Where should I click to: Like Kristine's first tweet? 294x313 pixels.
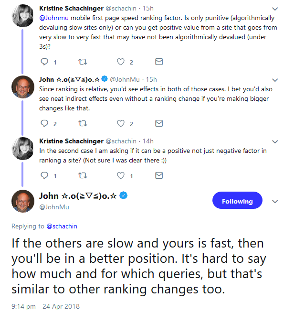121,62
